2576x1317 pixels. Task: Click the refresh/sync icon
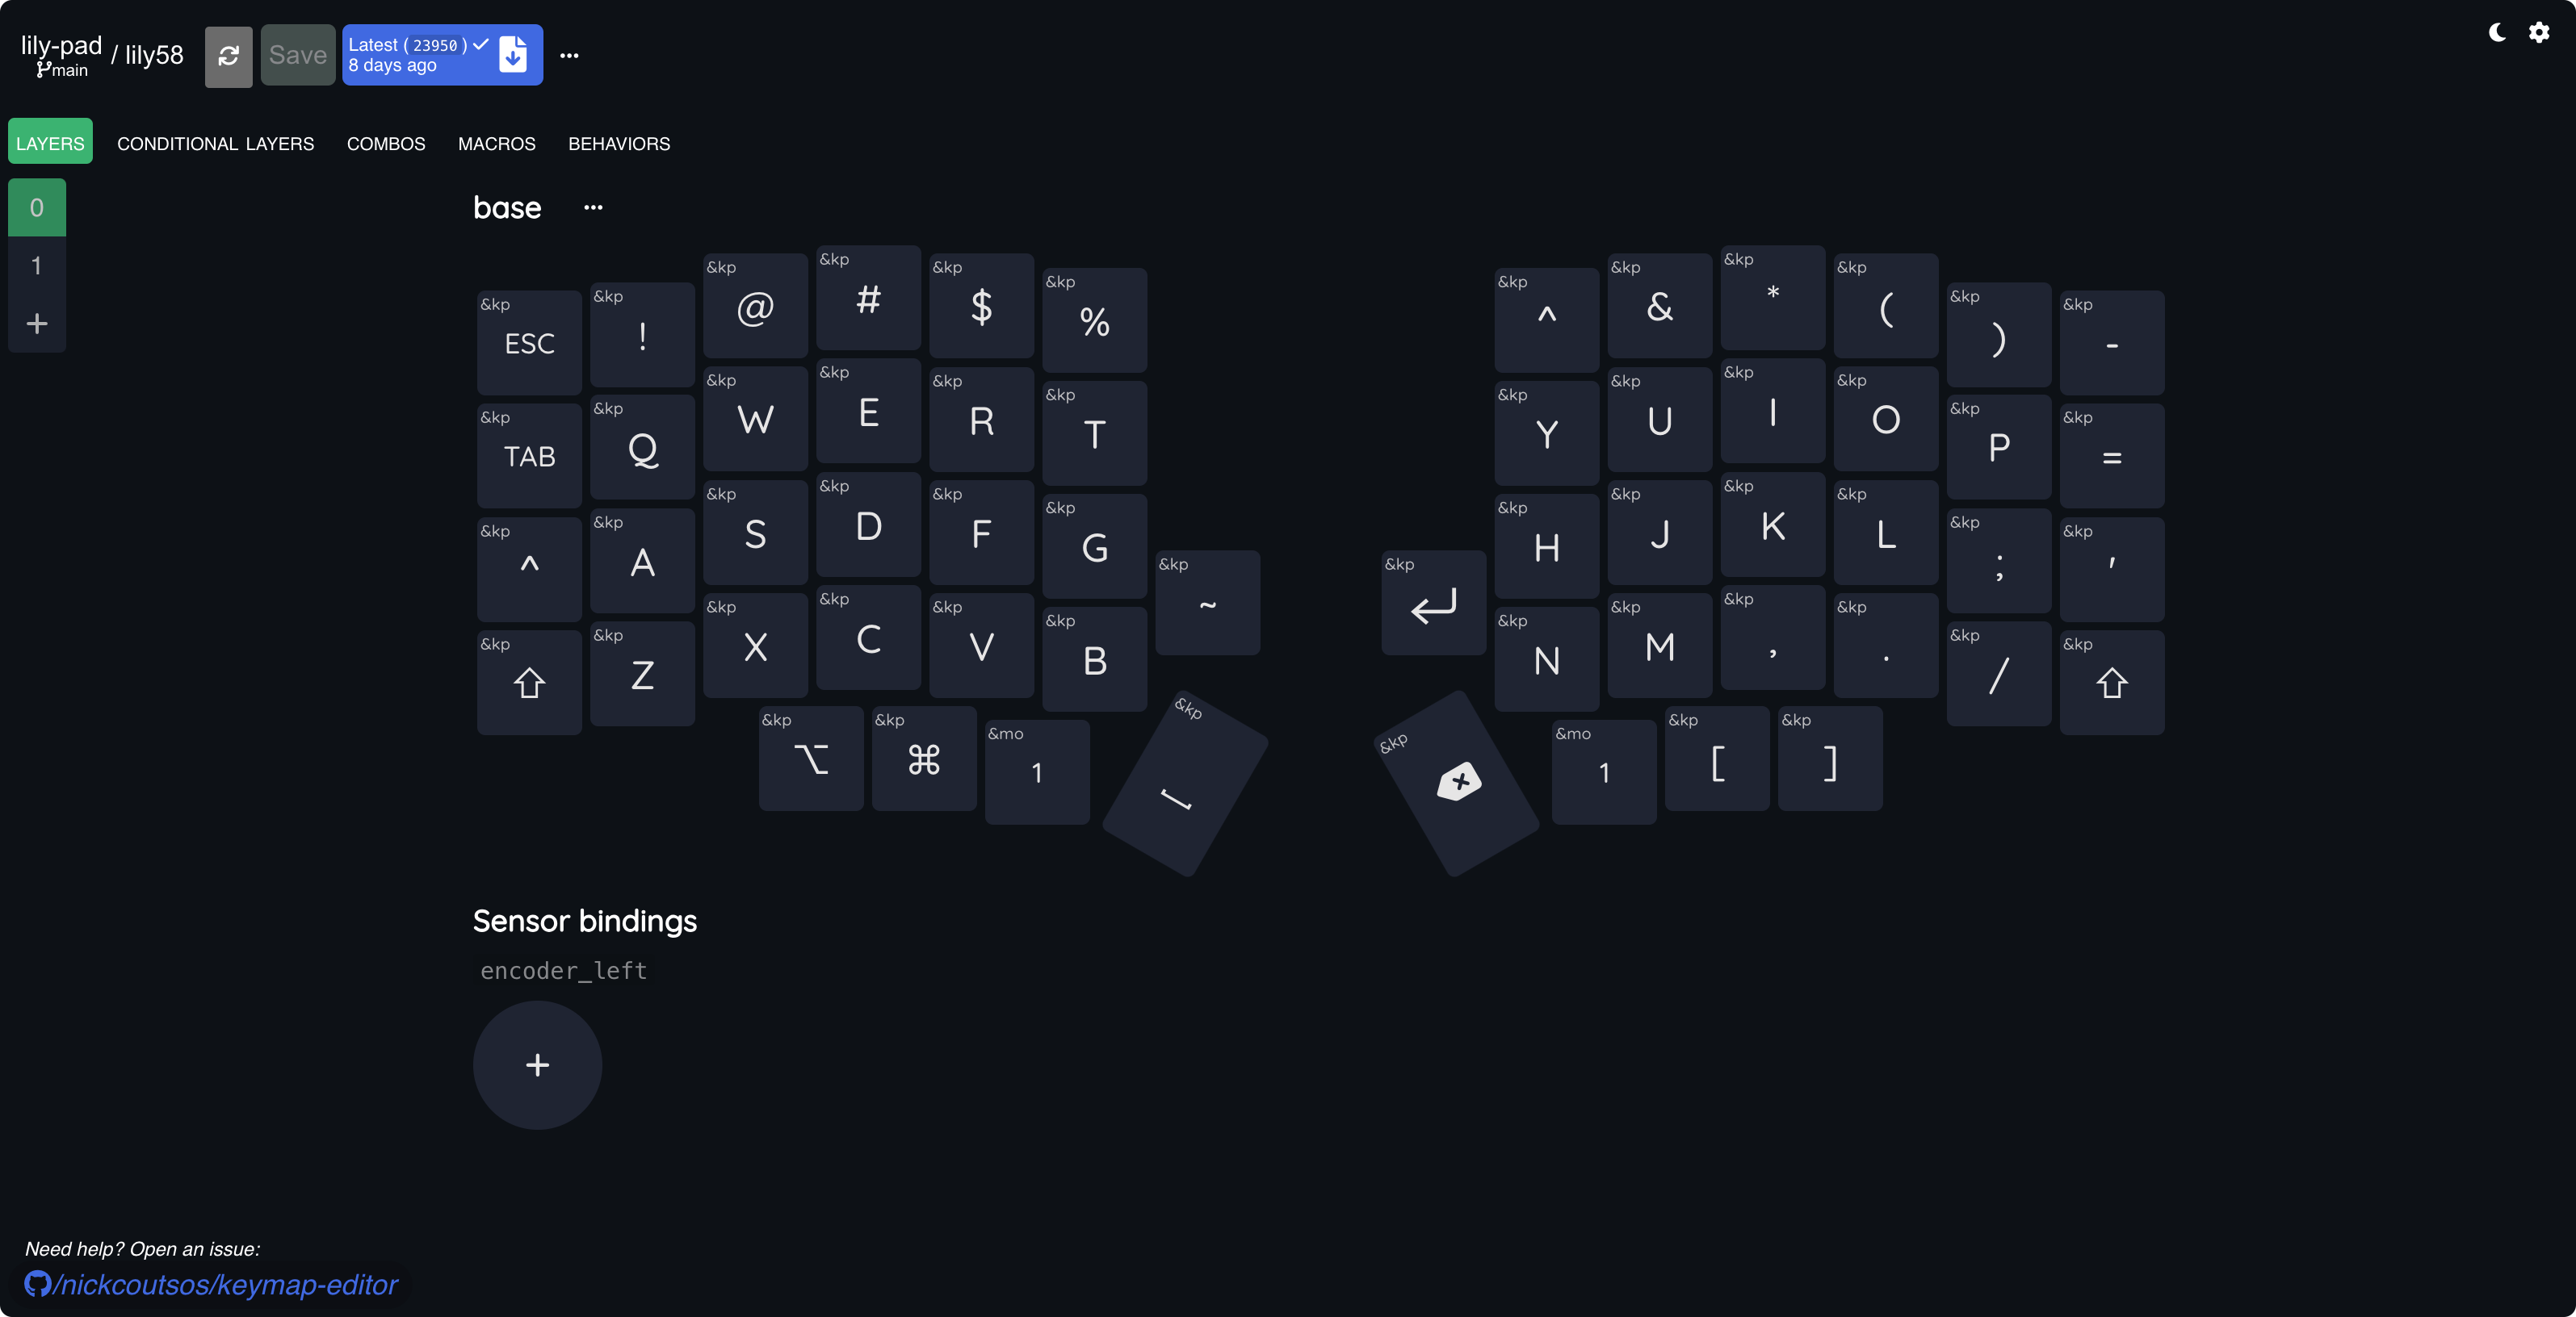pyautogui.click(x=227, y=54)
